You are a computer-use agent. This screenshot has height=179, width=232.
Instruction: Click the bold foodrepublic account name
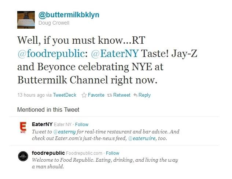tap(48, 153)
